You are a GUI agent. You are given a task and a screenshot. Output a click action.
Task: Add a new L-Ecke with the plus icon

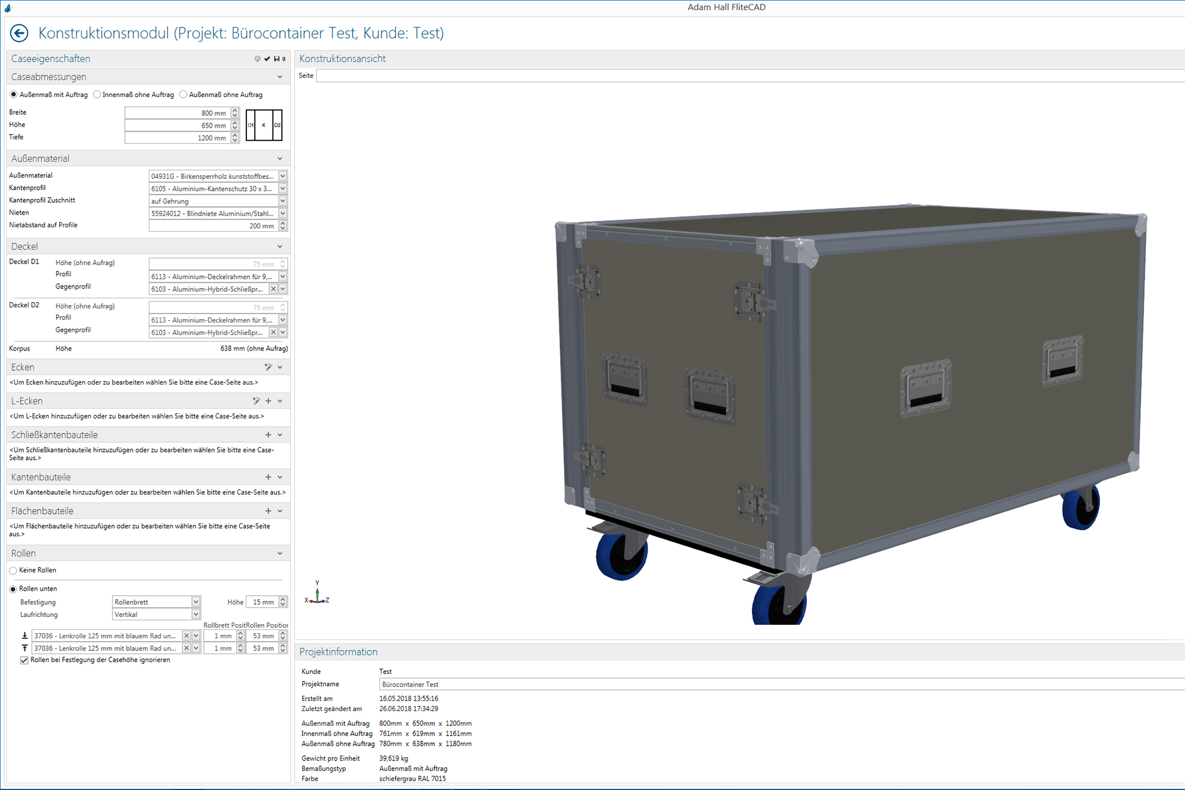(269, 401)
